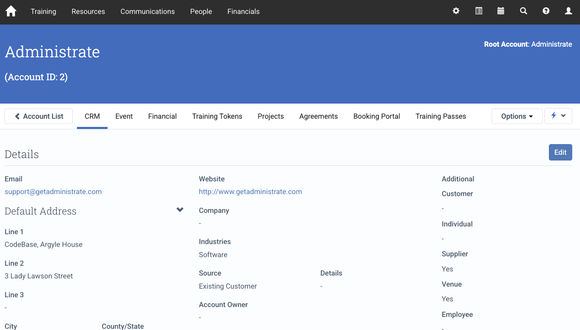The image size is (580, 330).
Task: Click the Account Owner label
Action: coord(223,305)
